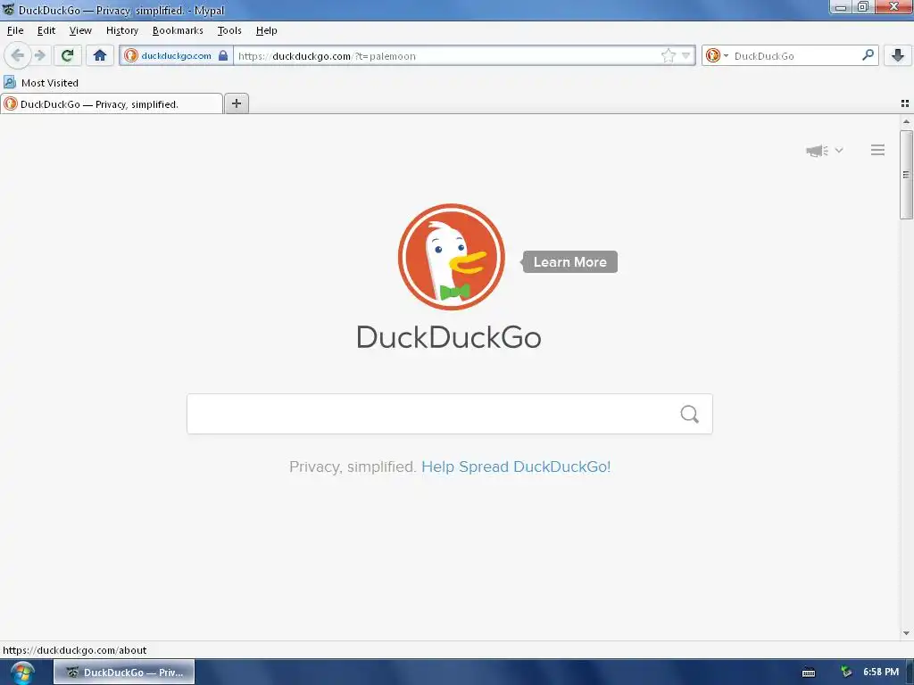Open the Help menu
The height and width of the screenshot is (685, 914).
(266, 30)
